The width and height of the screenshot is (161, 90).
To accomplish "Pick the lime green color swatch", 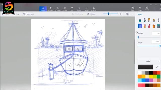I will pyautogui.click(x=155, y=77).
